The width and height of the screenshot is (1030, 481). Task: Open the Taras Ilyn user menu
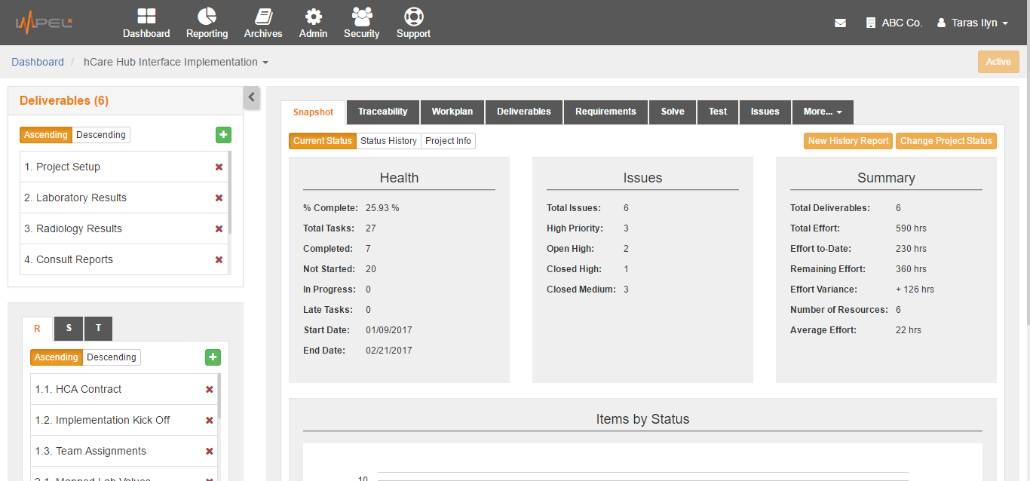(973, 23)
